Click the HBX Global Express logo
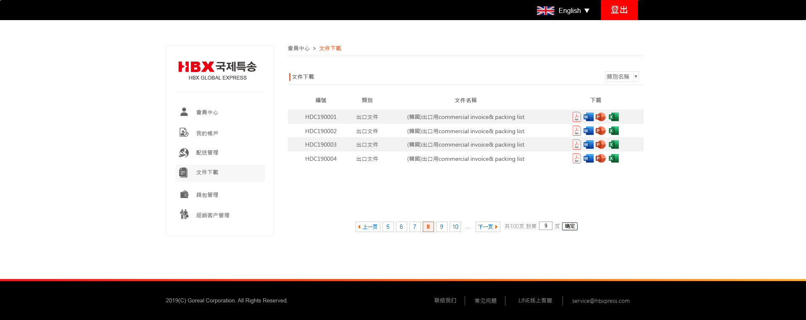This screenshot has height=320, width=806. point(217,70)
